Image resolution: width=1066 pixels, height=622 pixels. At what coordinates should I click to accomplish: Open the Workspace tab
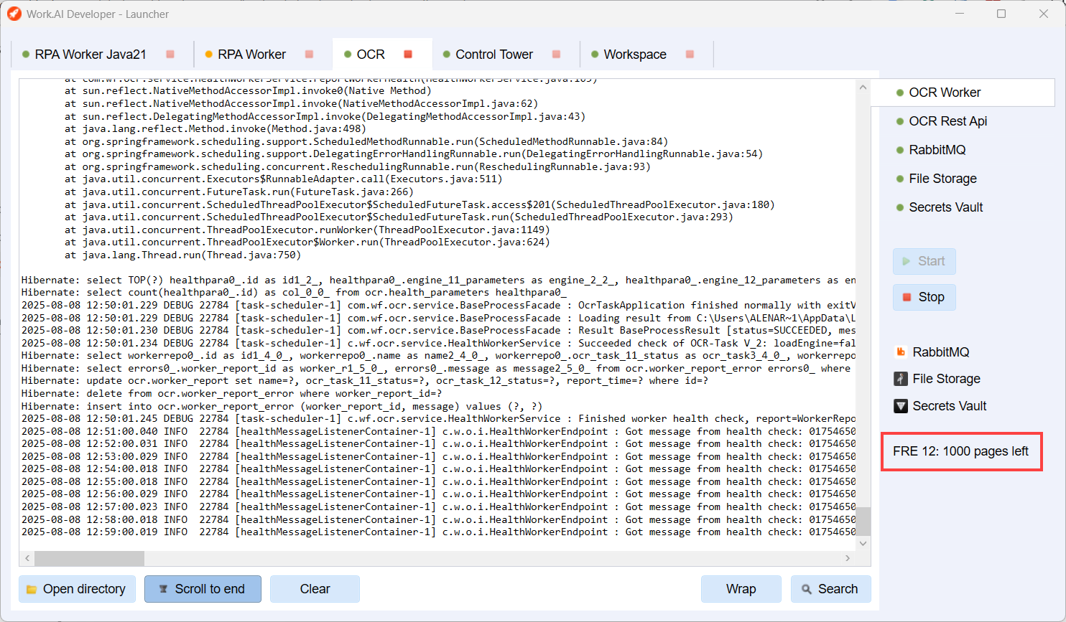click(x=635, y=55)
